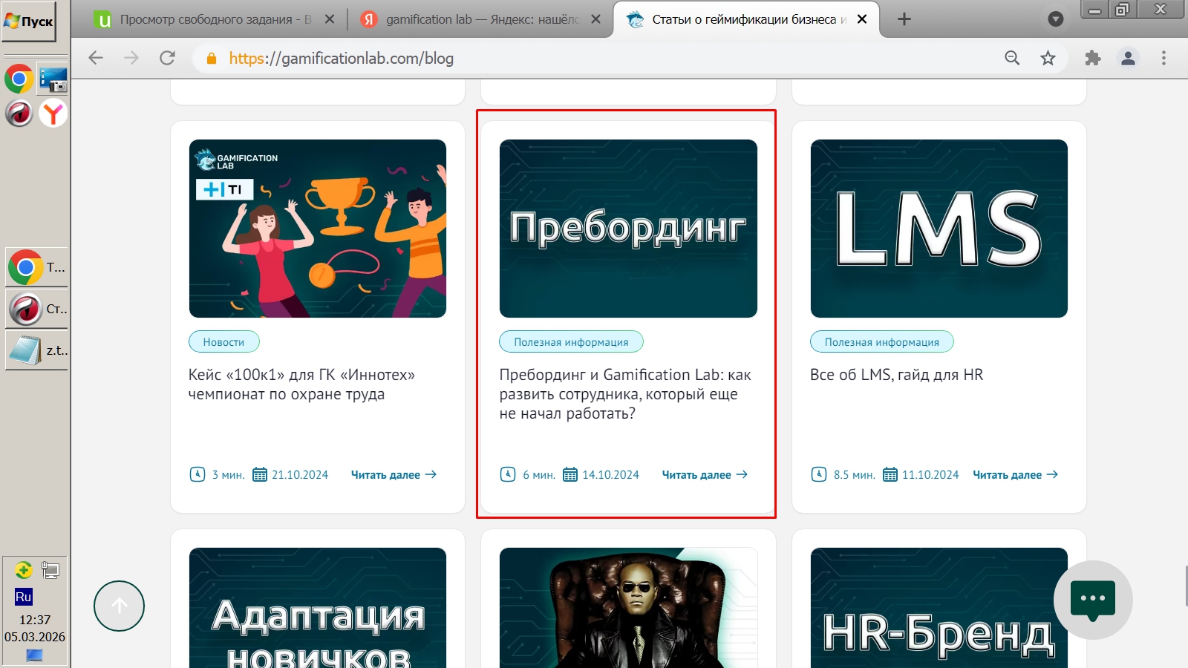
Task: Open the Chrome three-dot menu
Action: (1163, 58)
